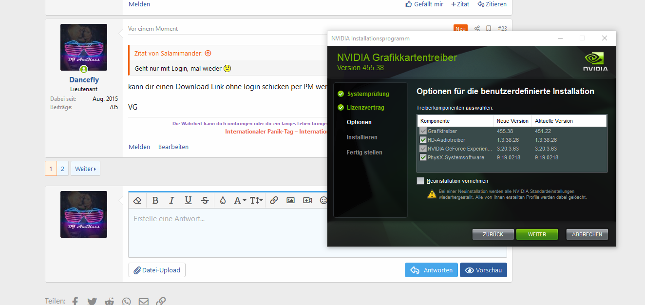
Task: Share thread via Facebook icon
Action: coord(75,302)
